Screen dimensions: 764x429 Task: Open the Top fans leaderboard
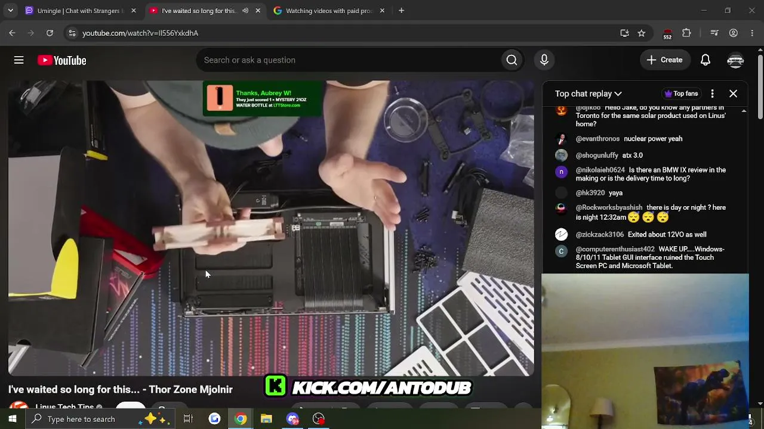pyautogui.click(x=681, y=94)
